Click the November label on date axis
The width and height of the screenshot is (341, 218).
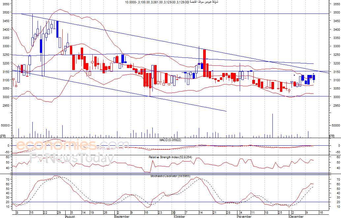point(245,217)
